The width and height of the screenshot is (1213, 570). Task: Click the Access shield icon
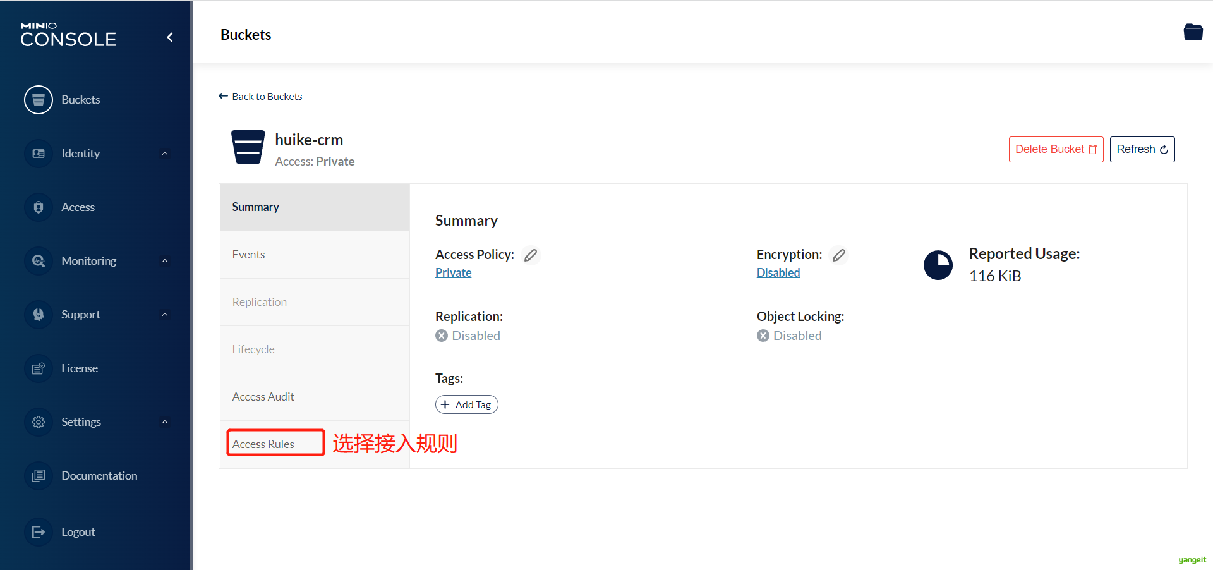39,207
